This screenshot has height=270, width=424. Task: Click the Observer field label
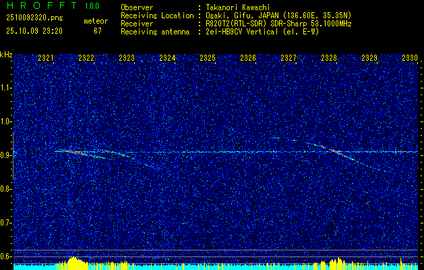click(137, 7)
